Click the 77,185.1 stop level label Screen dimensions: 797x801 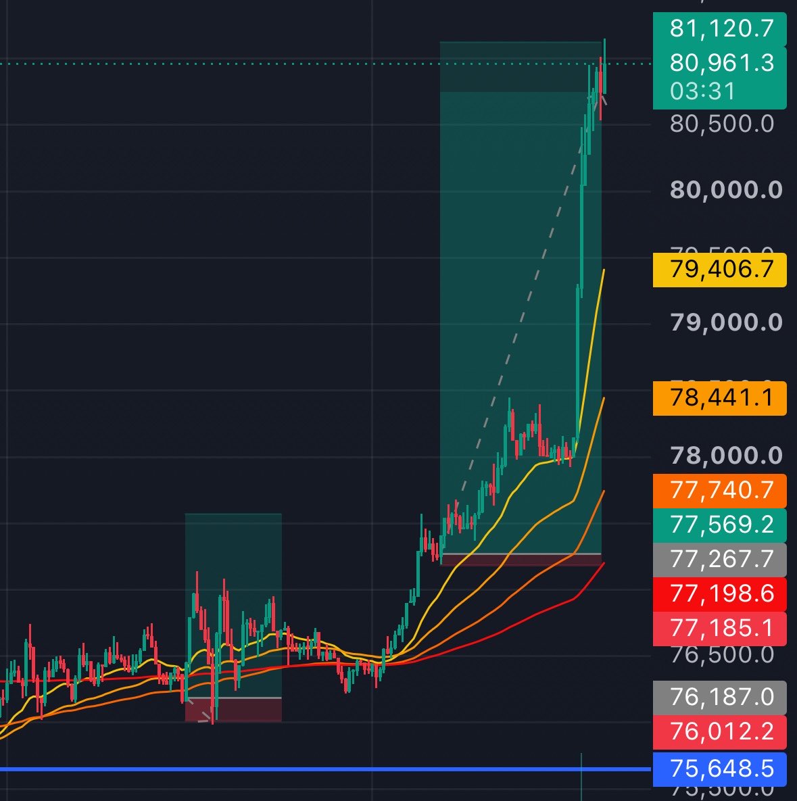click(x=719, y=629)
